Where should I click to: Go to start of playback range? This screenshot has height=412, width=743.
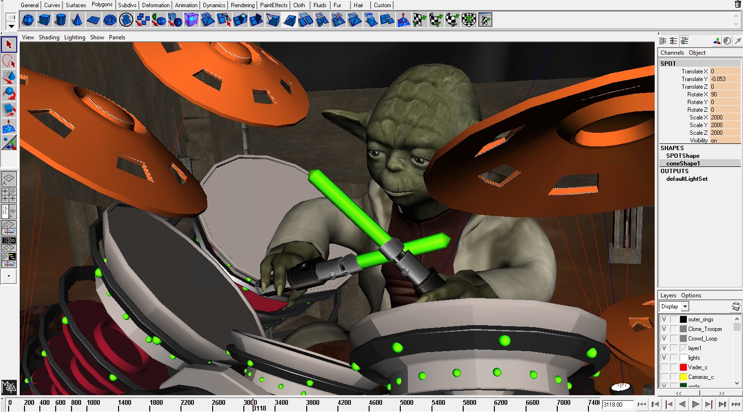pos(642,405)
